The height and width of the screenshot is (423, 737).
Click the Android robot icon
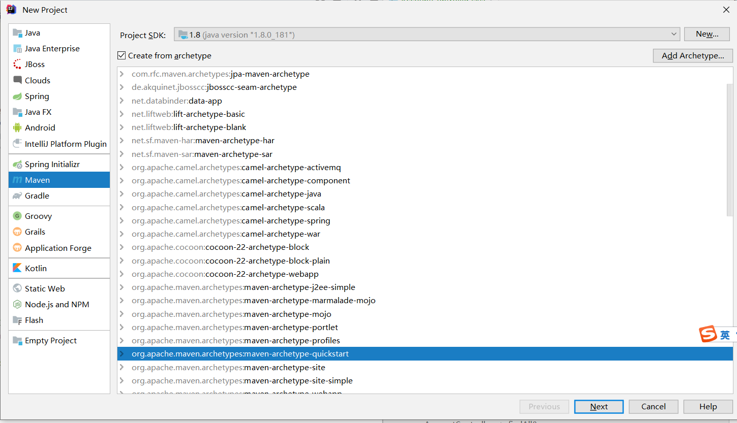coord(17,128)
